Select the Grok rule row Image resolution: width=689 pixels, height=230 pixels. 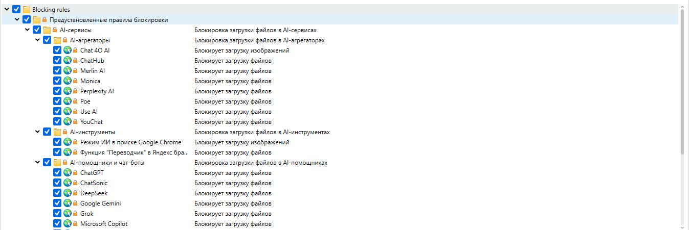87,214
